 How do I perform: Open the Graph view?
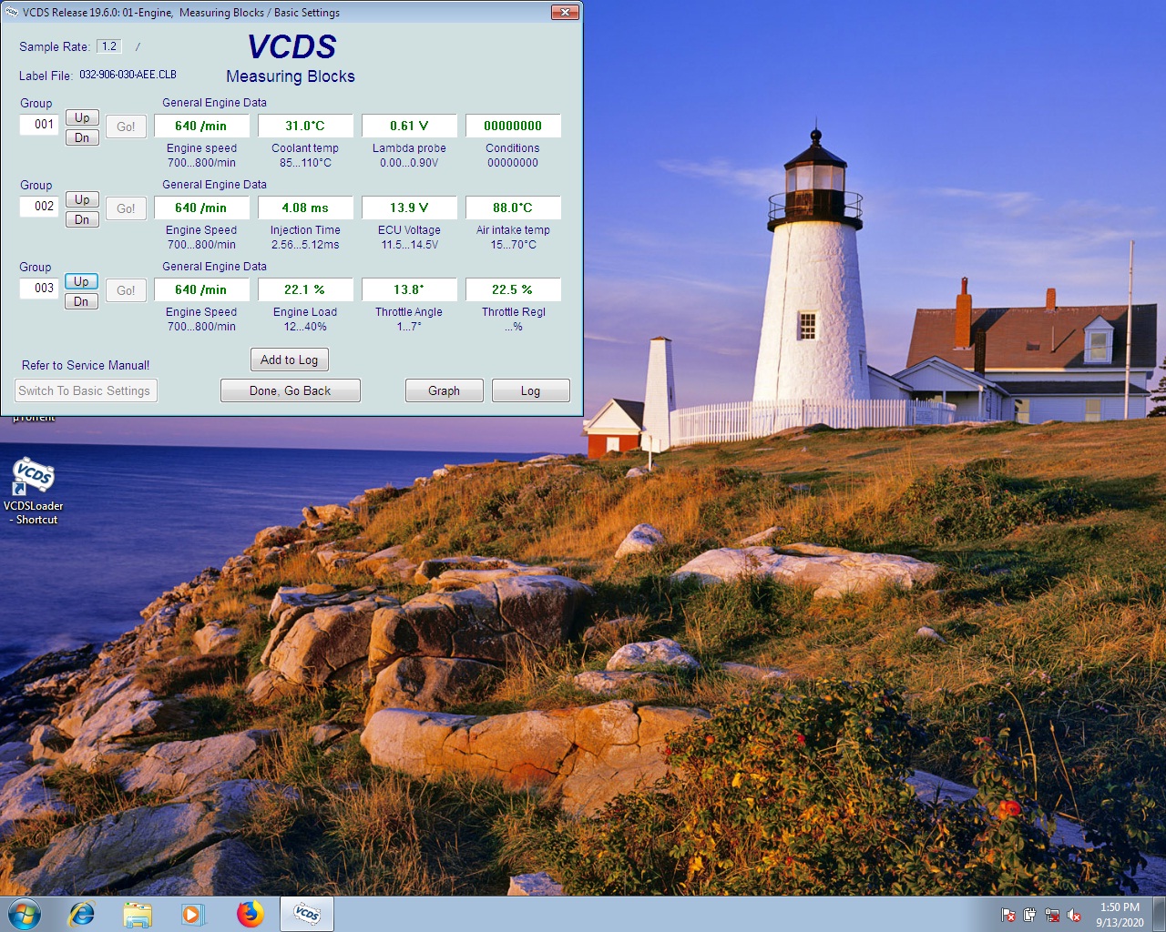(x=444, y=390)
